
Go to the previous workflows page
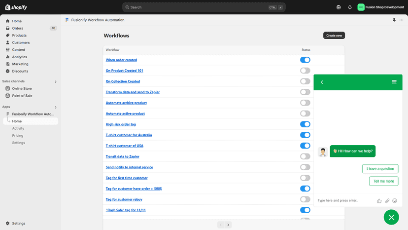click(221, 225)
